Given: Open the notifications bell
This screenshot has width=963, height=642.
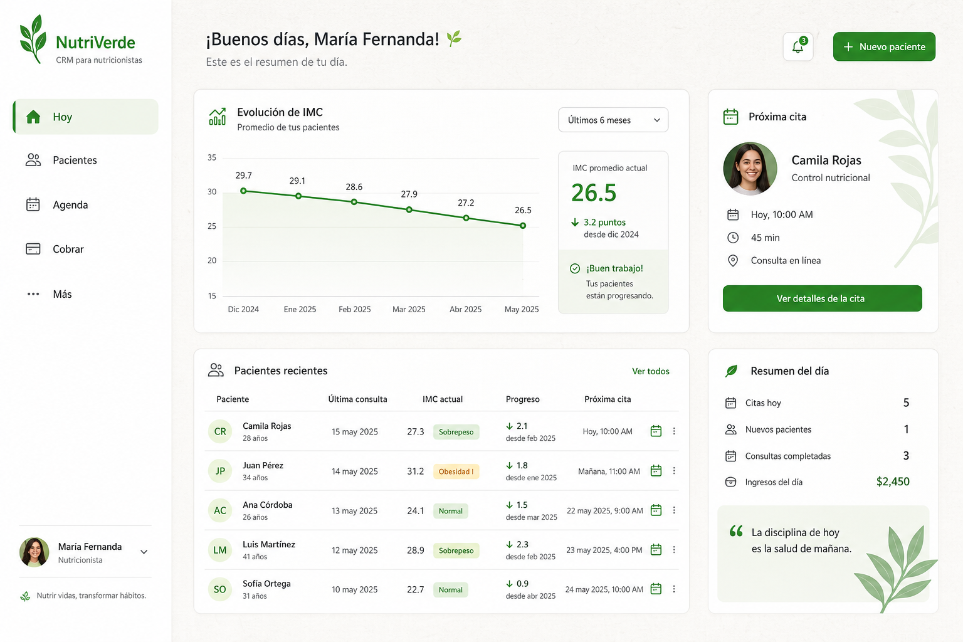Looking at the screenshot, I should tap(798, 46).
